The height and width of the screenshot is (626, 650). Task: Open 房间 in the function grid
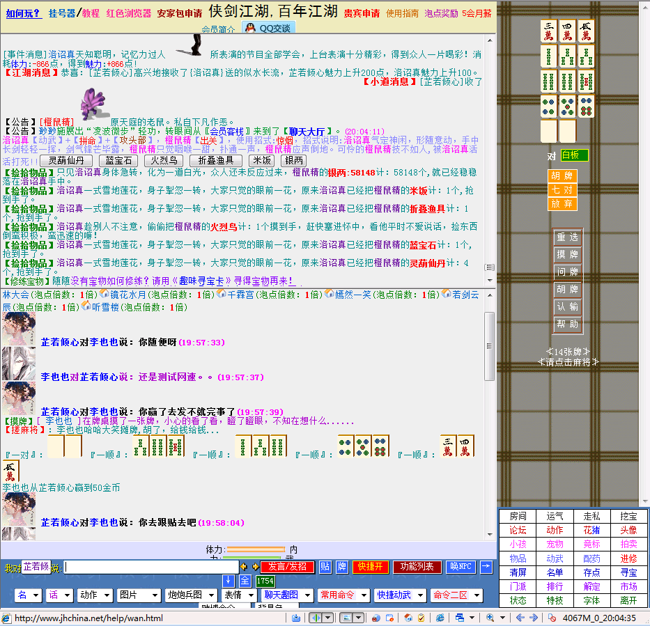coord(518,516)
